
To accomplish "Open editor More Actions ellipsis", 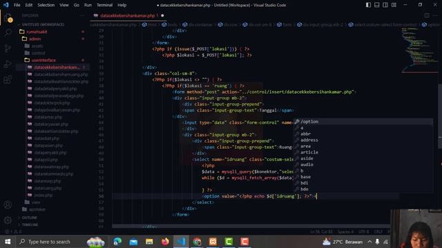I will 436,15.
